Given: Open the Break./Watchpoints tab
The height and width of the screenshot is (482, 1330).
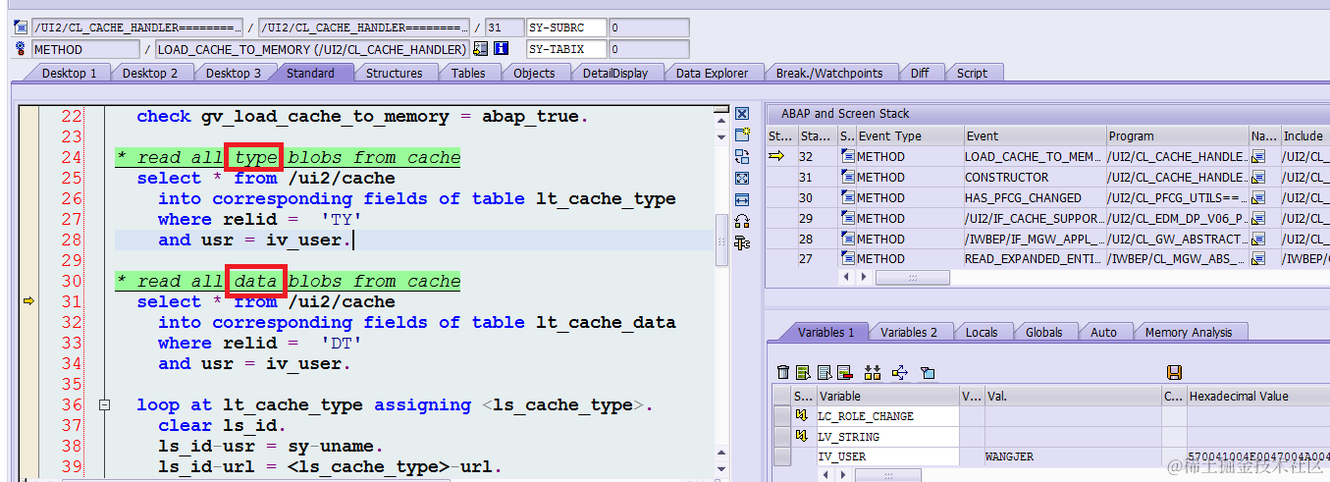Looking at the screenshot, I should coord(829,73).
